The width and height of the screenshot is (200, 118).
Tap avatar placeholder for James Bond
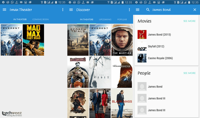[142, 86]
